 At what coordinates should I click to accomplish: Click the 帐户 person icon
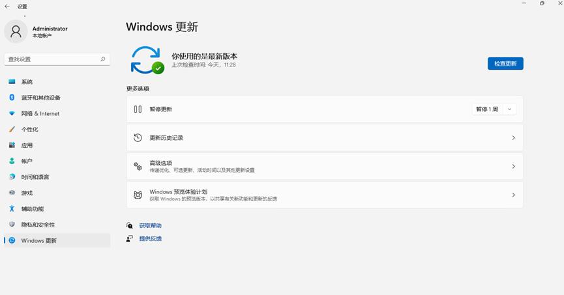pyautogui.click(x=12, y=161)
